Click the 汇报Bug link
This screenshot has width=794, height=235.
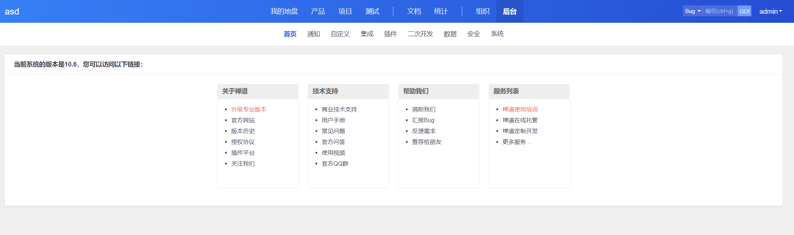[423, 120]
